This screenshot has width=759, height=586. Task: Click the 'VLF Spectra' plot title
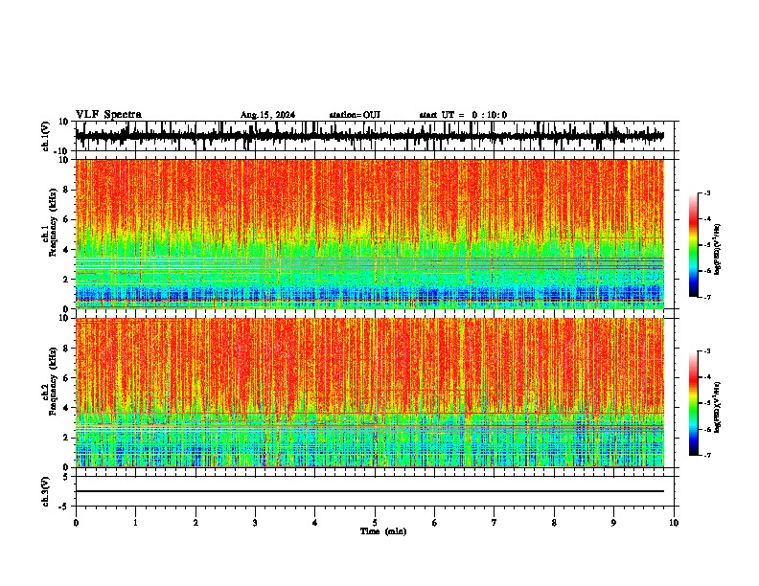pyautogui.click(x=108, y=115)
